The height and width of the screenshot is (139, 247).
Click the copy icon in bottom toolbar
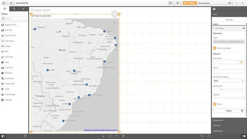pos(110,136)
